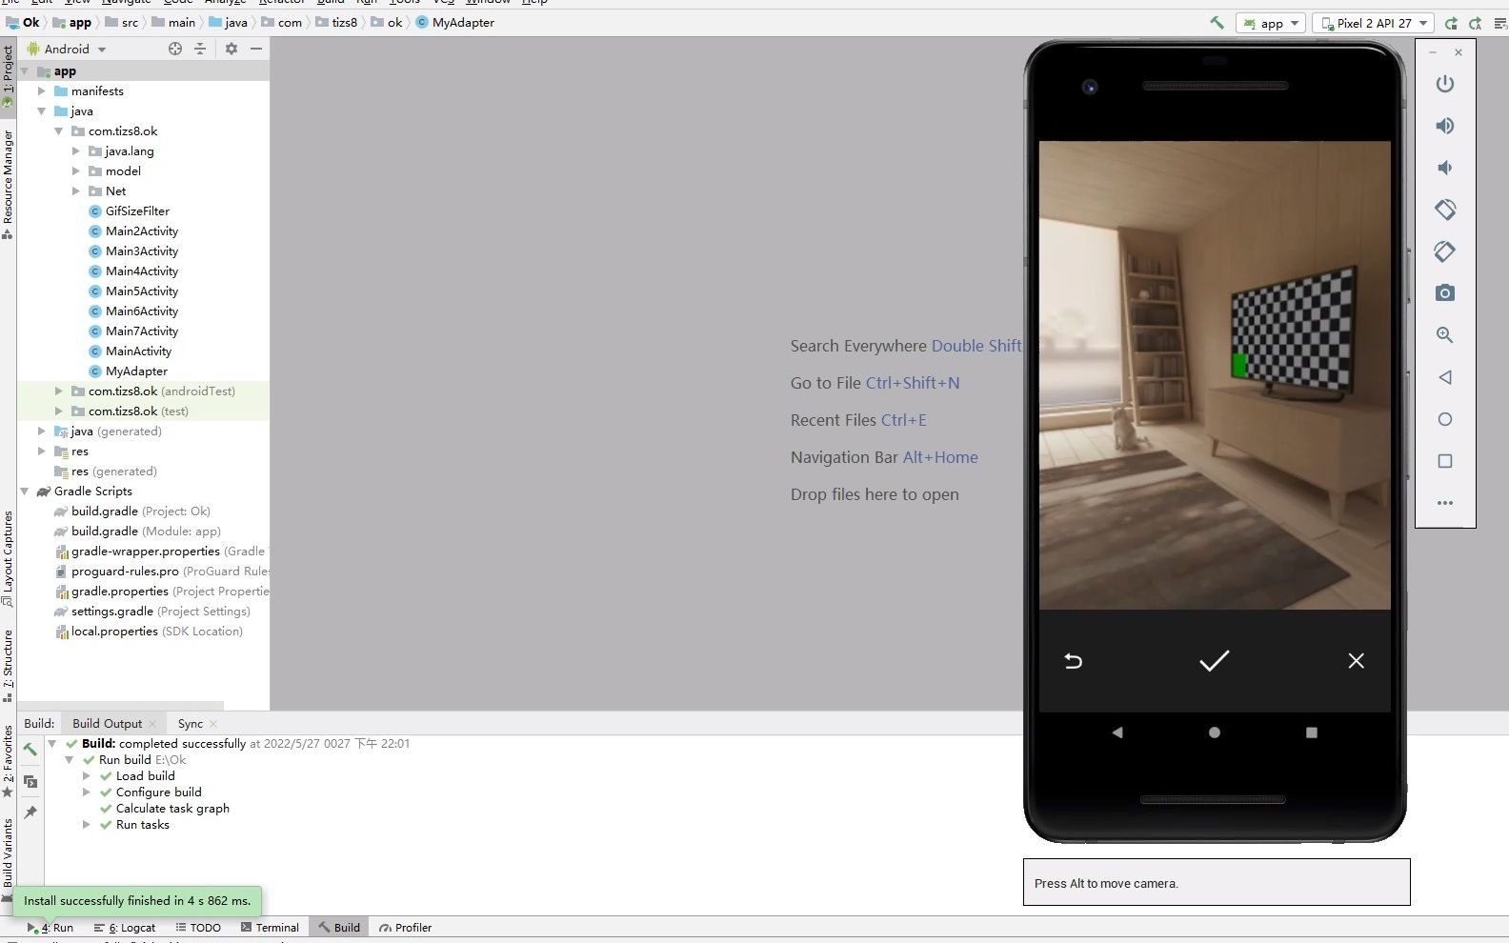Click the emulator zoom magnifier icon

tap(1445, 335)
